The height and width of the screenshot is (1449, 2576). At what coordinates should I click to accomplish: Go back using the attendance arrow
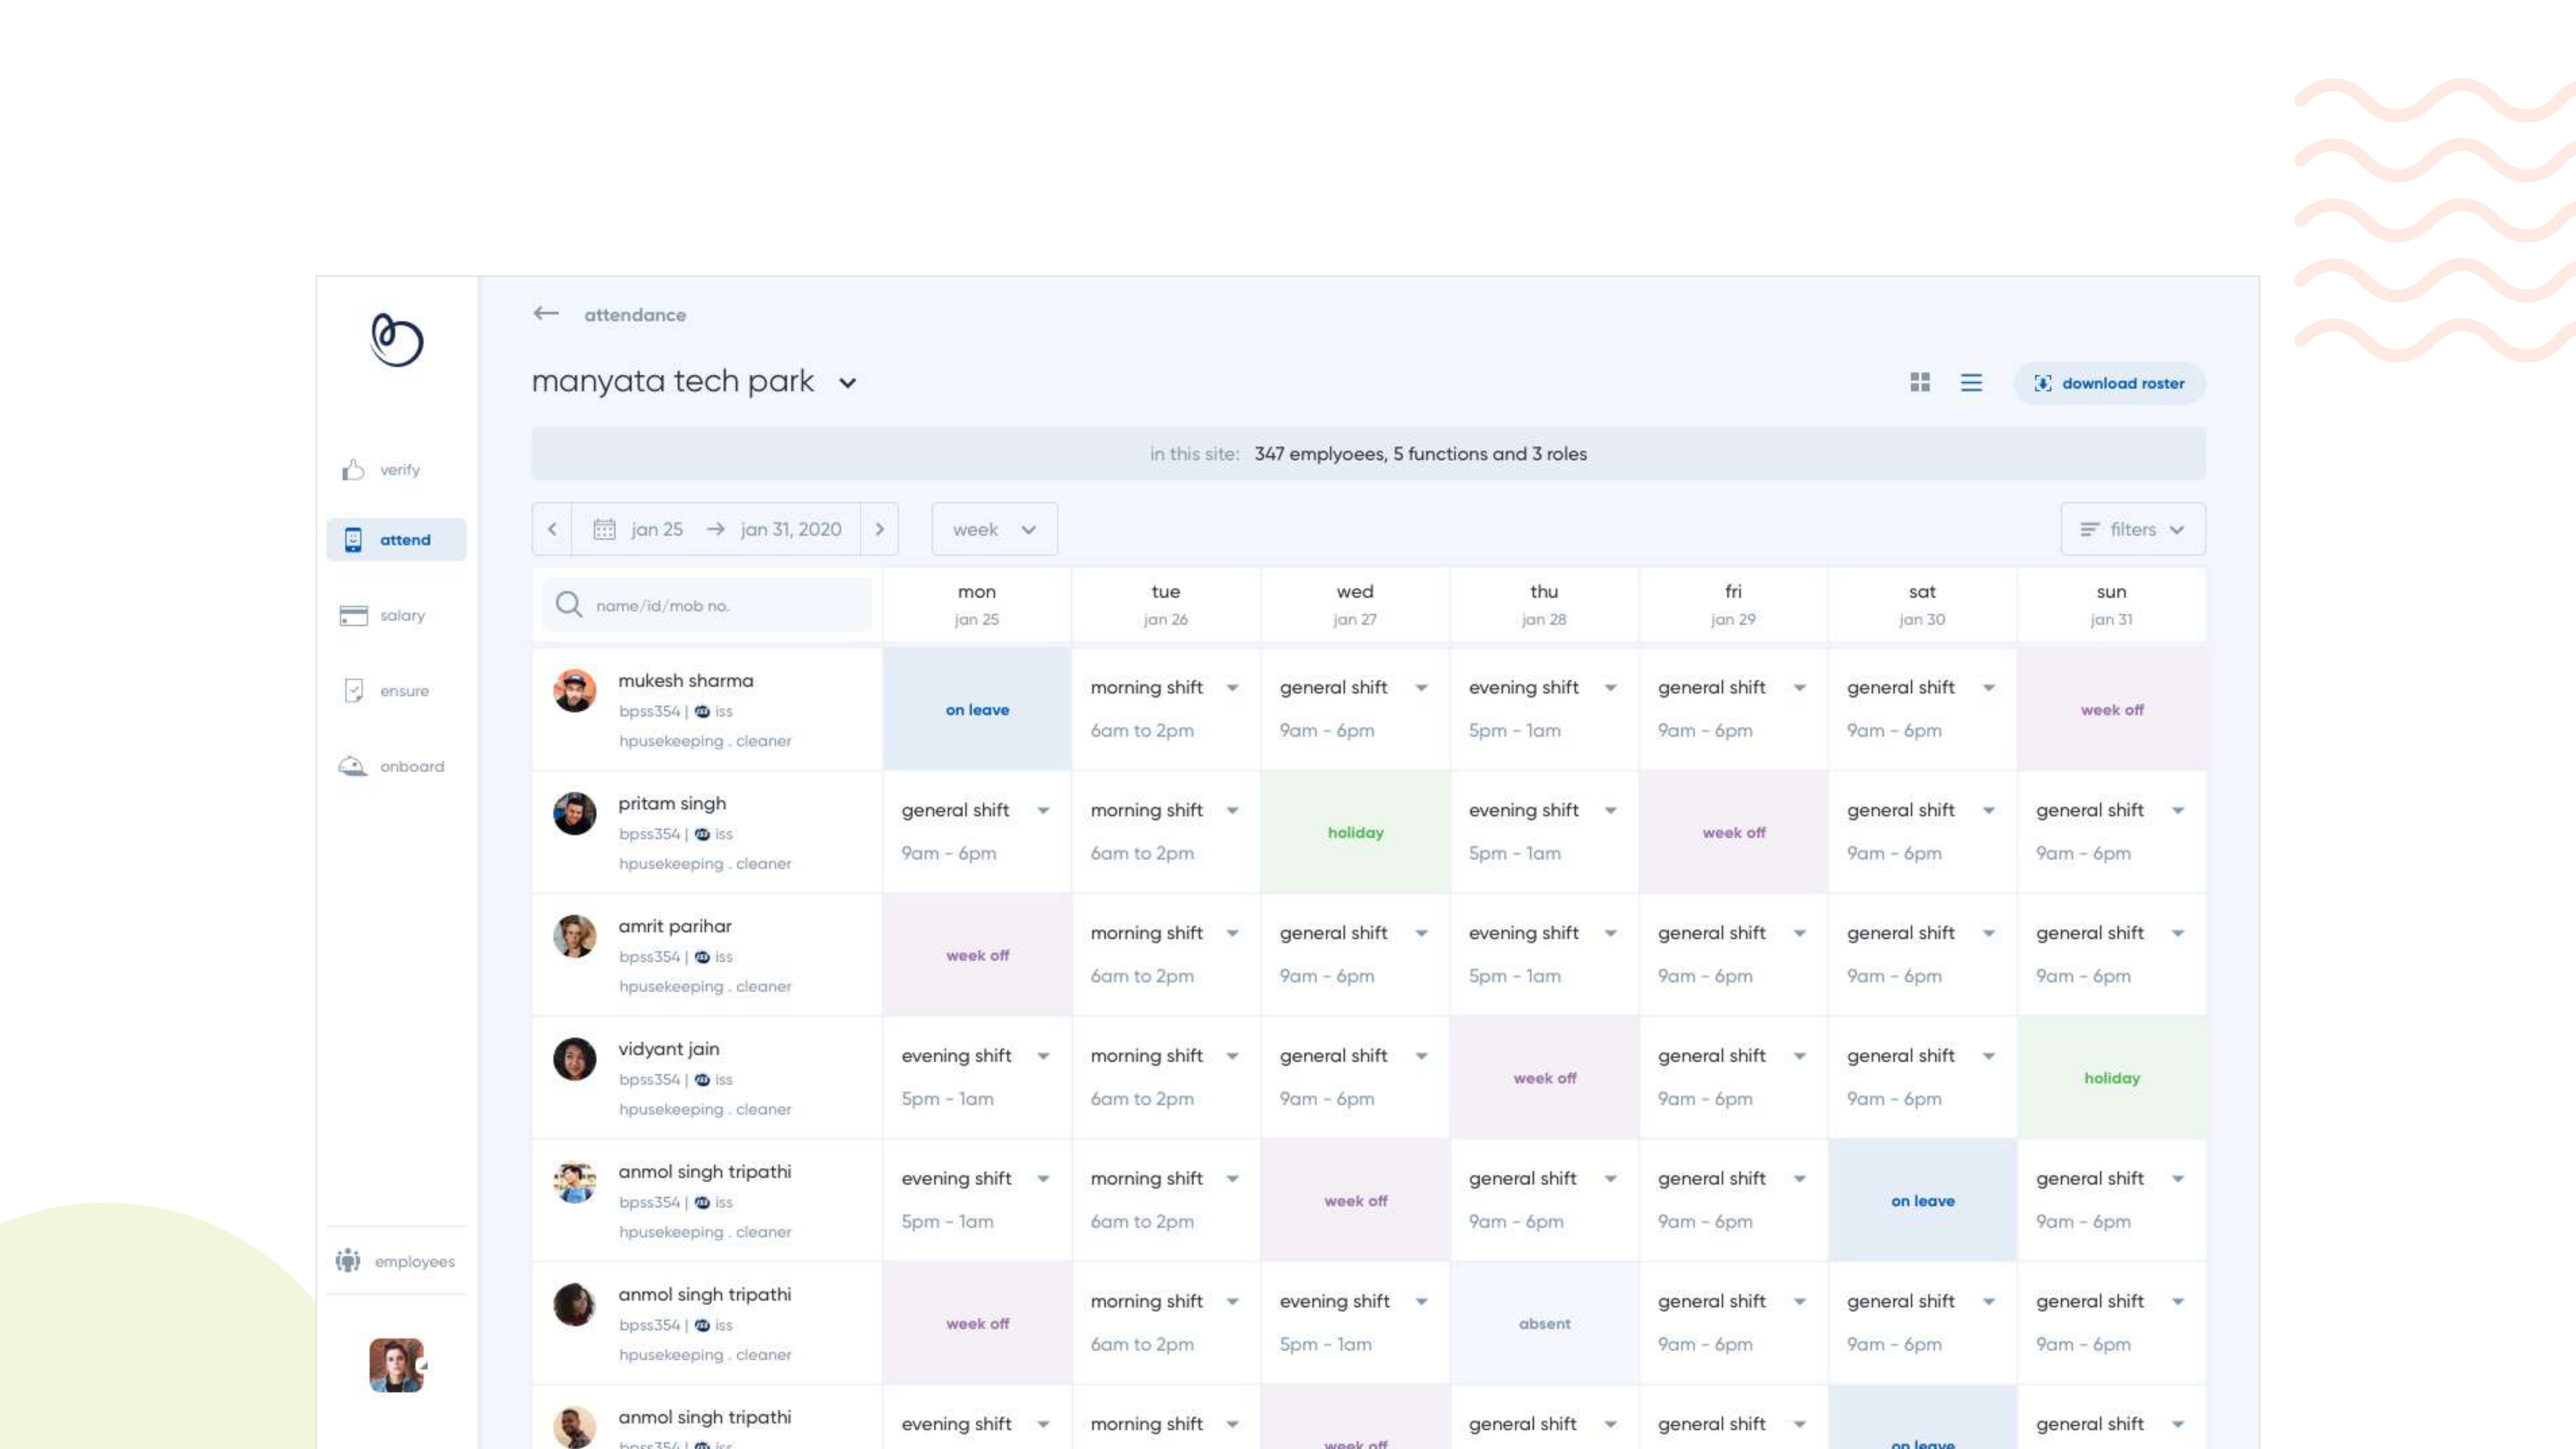[546, 314]
